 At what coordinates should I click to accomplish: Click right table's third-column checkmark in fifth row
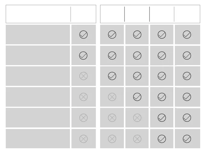162,118
